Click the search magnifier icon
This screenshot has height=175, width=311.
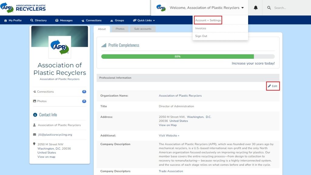[x=269, y=8]
